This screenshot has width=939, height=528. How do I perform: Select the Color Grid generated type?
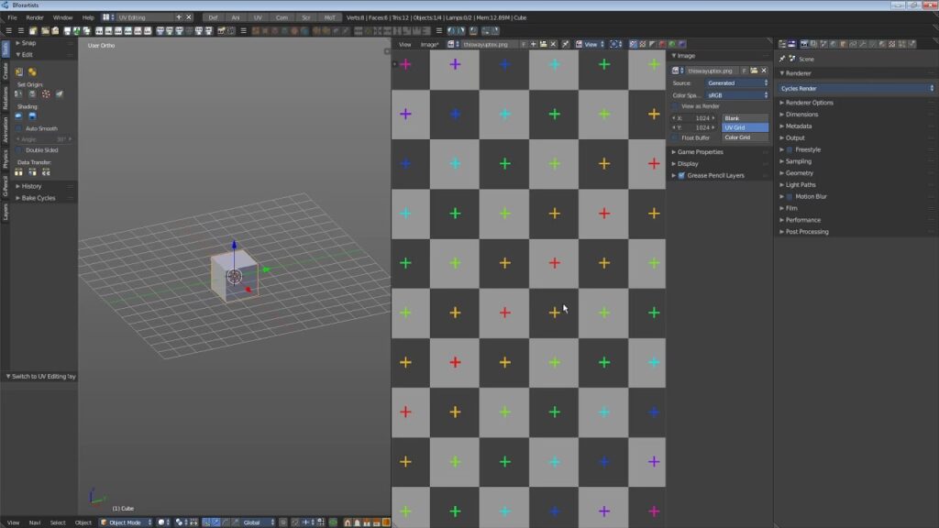pos(745,137)
